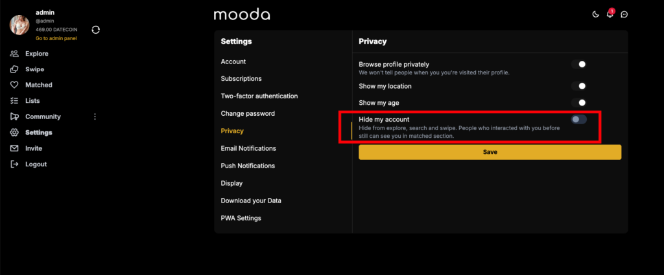
Task: Open Explore from the sidebar
Action: (36, 54)
